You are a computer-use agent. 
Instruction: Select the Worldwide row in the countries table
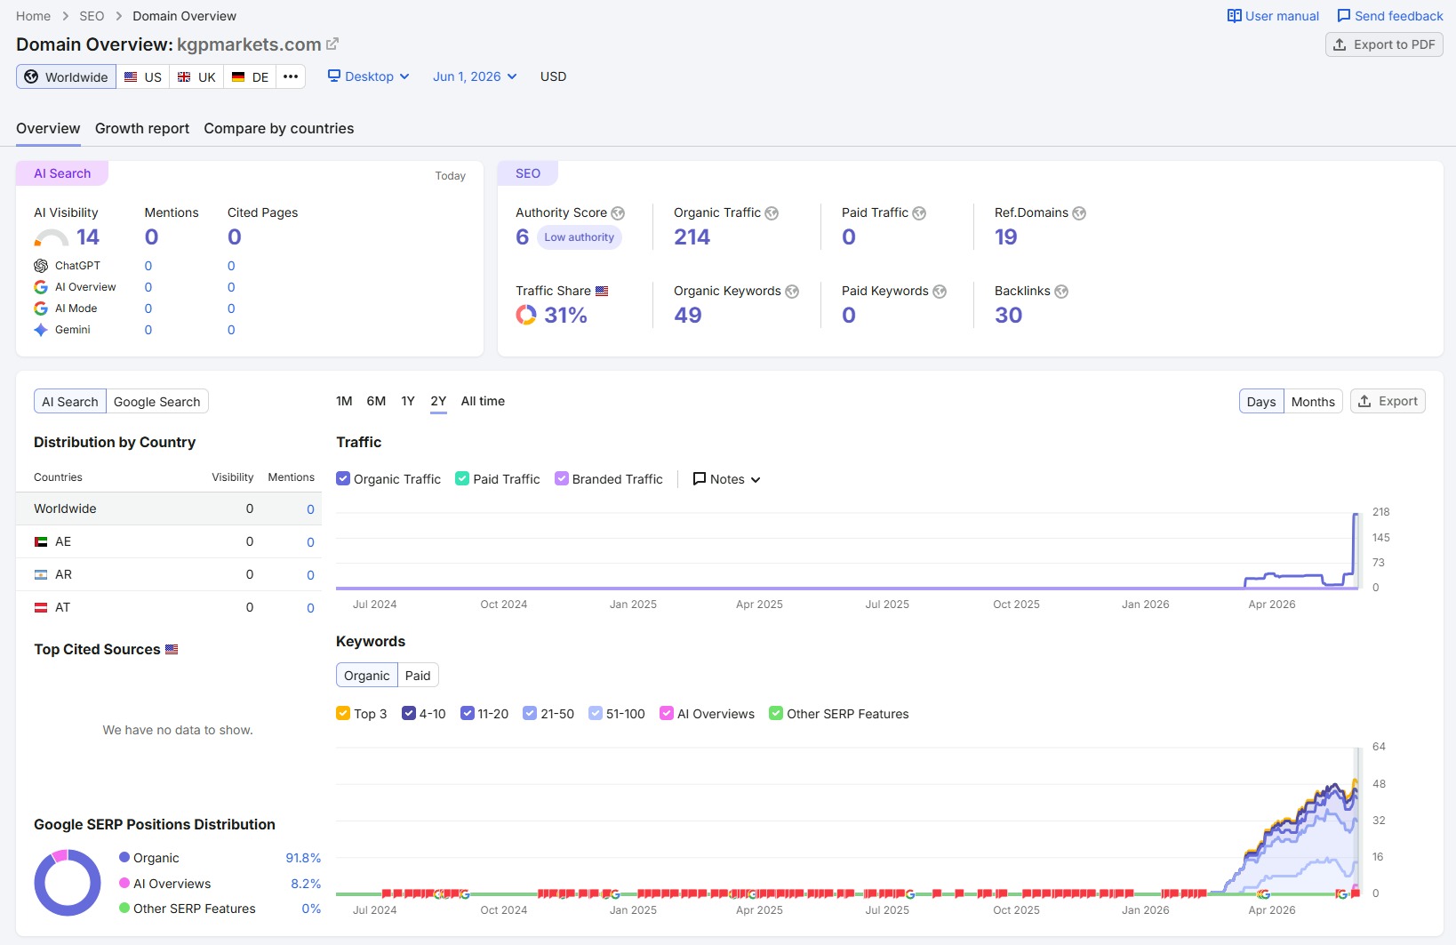pyautogui.click(x=169, y=509)
